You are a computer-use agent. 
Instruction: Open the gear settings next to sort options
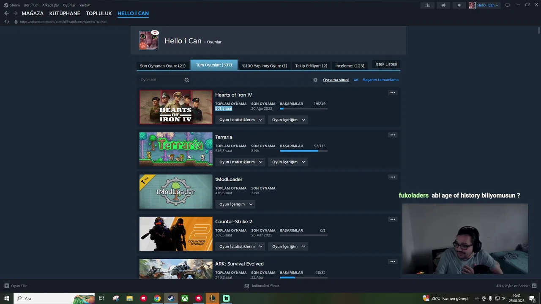(315, 80)
